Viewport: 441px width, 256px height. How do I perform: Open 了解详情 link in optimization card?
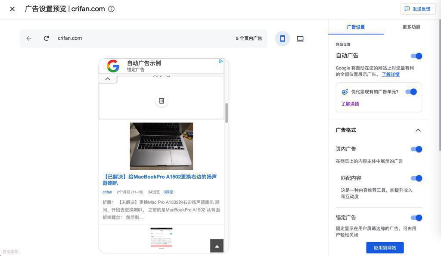(x=350, y=104)
